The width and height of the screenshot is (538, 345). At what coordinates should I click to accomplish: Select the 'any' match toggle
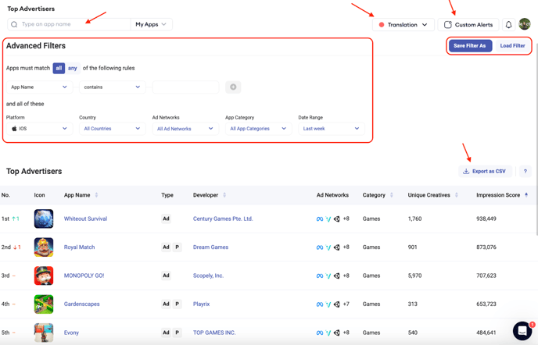pyautogui.click(x=73, y=68)
